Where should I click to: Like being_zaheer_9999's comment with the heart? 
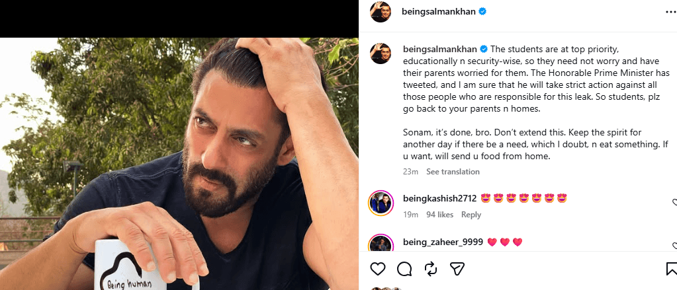(x=675, y=246)
